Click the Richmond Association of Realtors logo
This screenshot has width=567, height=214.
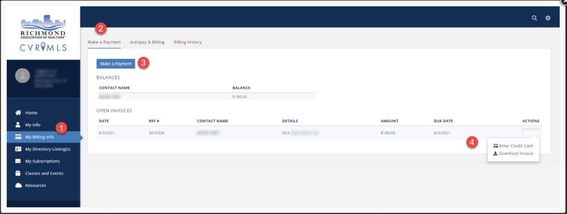(x=43, y=33)
